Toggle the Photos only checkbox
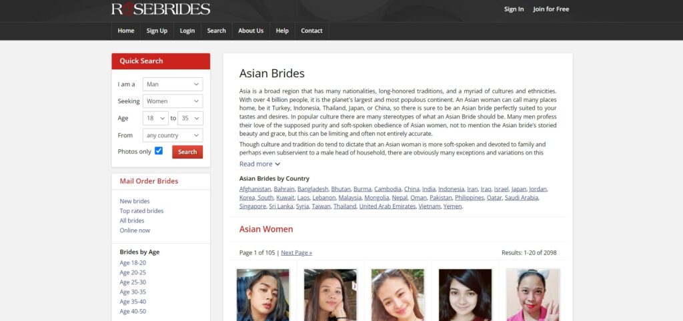Screen dimensions: 683x321 tap(159, 151)
